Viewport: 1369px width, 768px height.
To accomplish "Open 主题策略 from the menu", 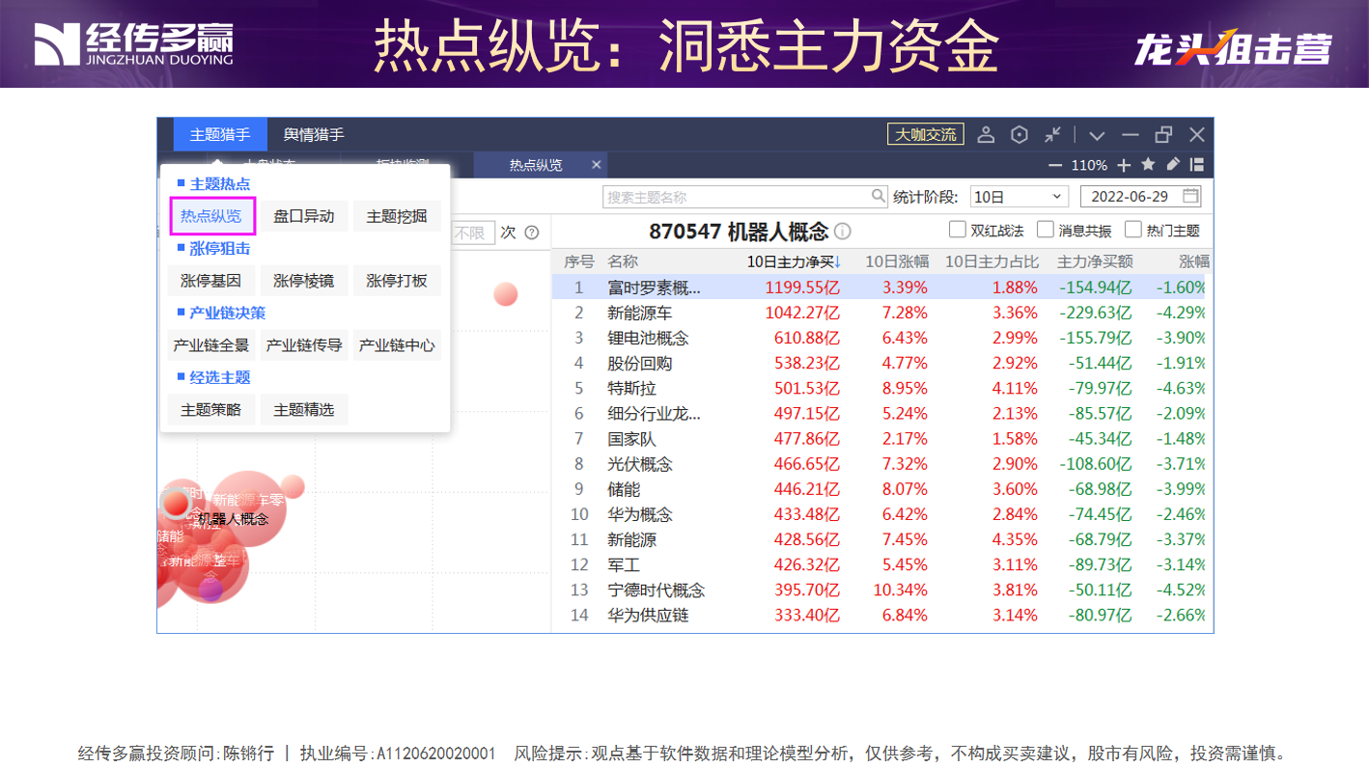I will pyautogui.click(x=211, y=410).
